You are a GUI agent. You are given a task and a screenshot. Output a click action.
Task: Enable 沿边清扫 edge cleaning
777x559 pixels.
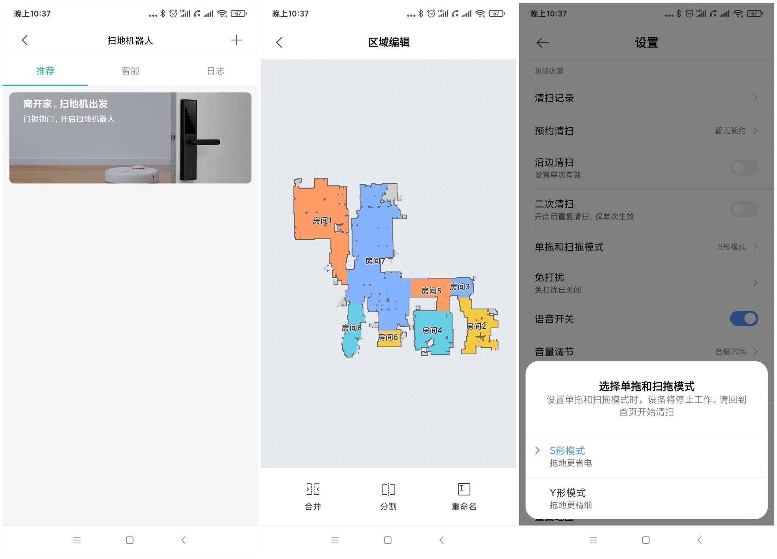[x=744, y=168]
